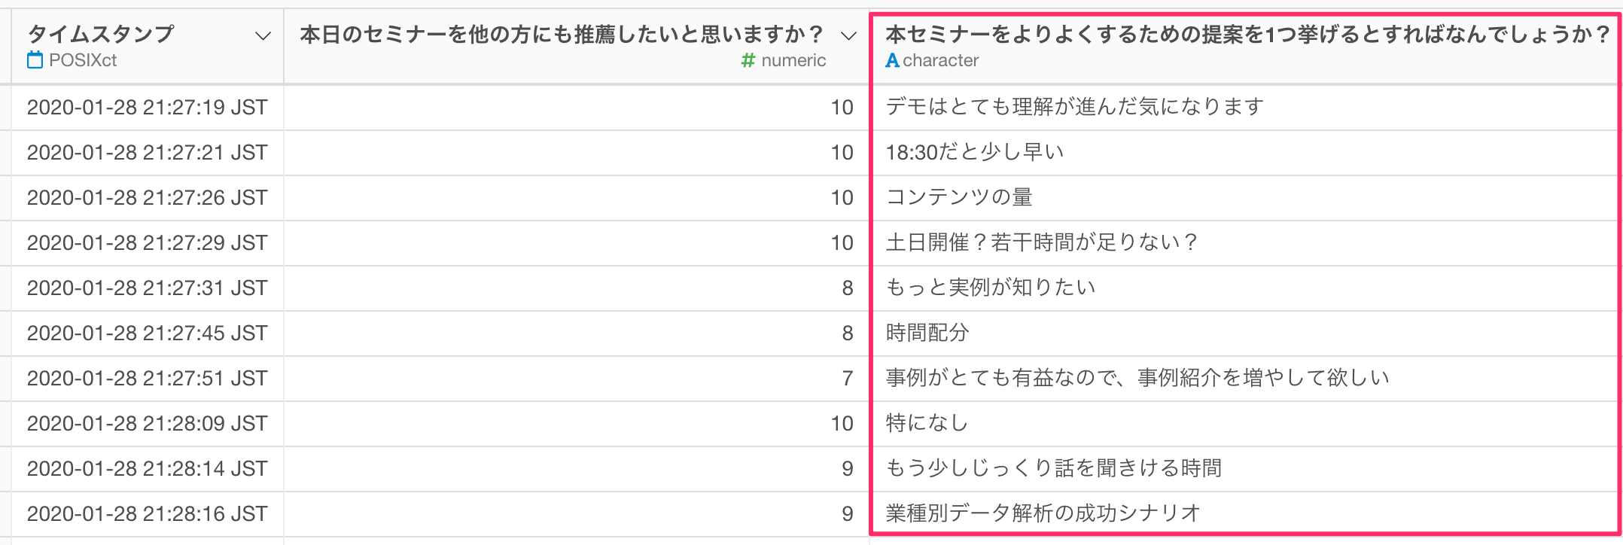
Task: Open the seminar recommendation column dropdown arrow
Action: 848,35
